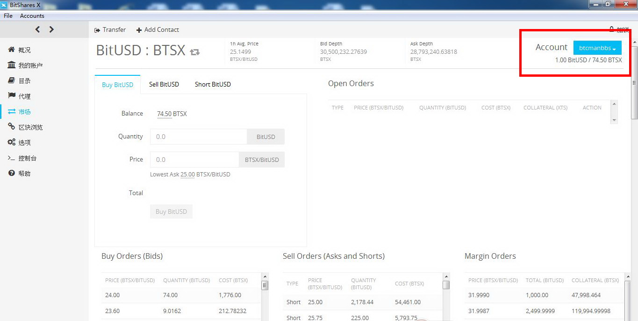This screenshot has height=321, width=638.
Task: Open 市场 market in the sidebar
Action: point(24,112)
